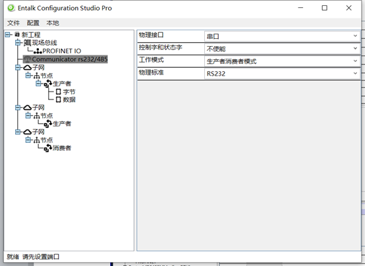Screen dimensions: 365x266
Task: Open the 文件 menu
Action: tap(13, 23)
